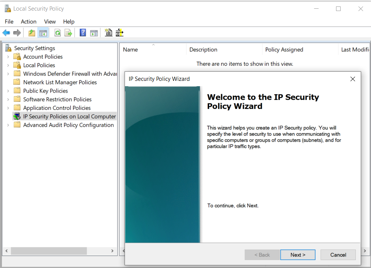Click the Software Restriction Policies folder icon
This screenshot has height=268, width=371.
click(17, 99)
